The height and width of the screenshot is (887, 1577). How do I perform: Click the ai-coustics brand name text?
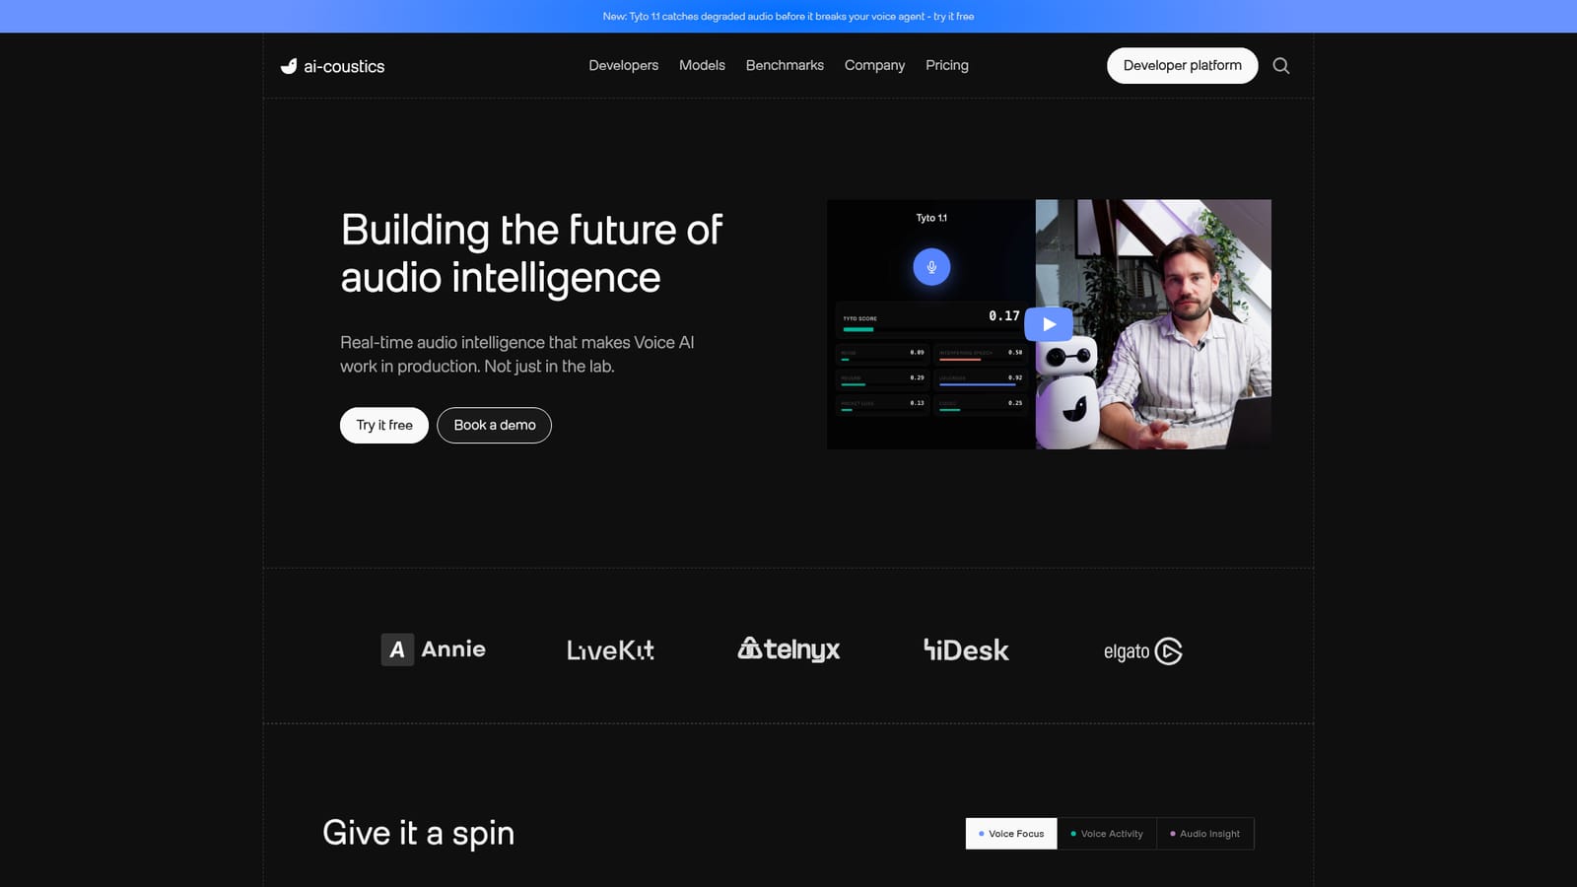tap(344, 66)
